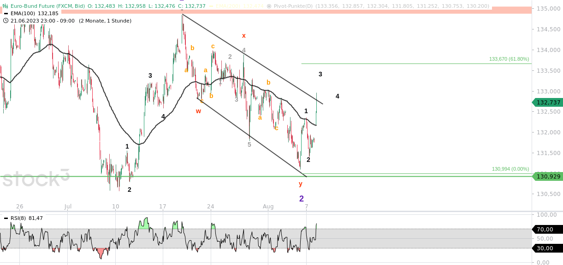The width and height of the screenshot is (563, 265).
Task: Click the target icon before Pivot-Punkte(D)
Action: [x=269, y=6]
